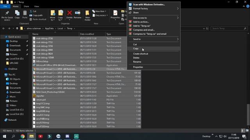Choose Copy in context menu
Viewport: 250px width, 140px height.
point(154,48)
